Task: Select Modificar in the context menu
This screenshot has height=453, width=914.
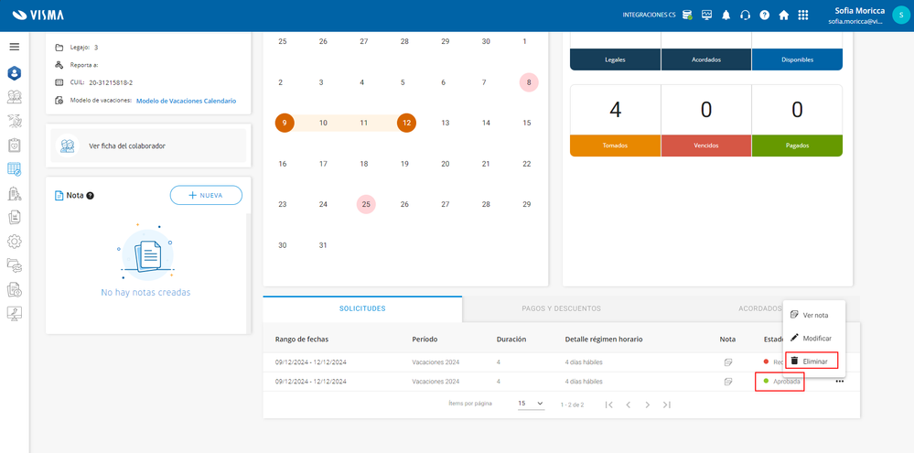Action: pyautogui.click(x=814, y=338)
